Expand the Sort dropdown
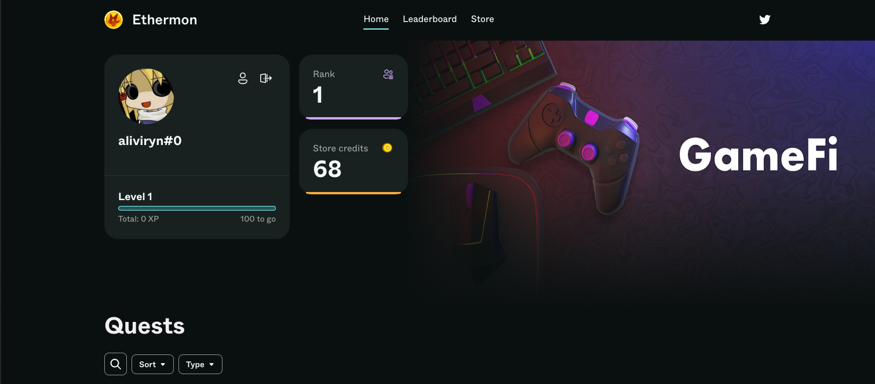The height and width of the screenshot is (384, 875). pos(152,364)
